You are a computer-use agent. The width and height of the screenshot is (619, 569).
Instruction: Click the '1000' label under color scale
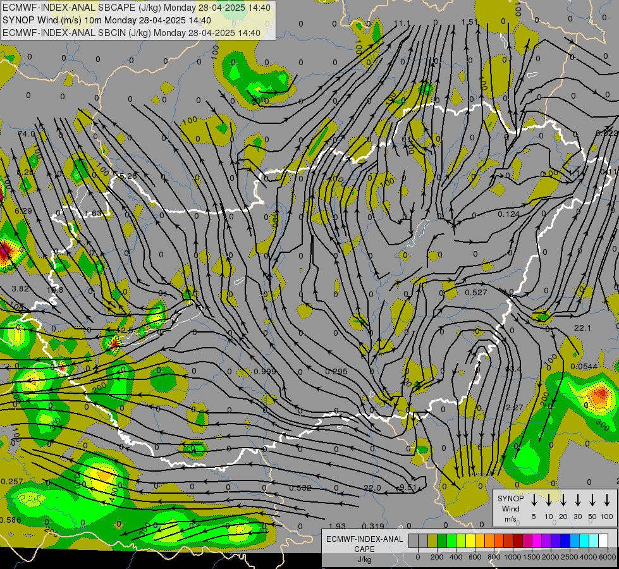coord(512,557)
